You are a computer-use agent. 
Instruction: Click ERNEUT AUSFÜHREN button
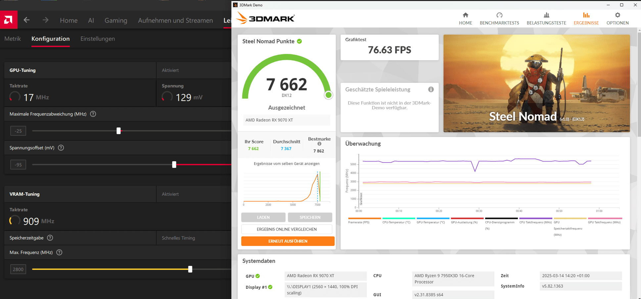tap(288, 241)
